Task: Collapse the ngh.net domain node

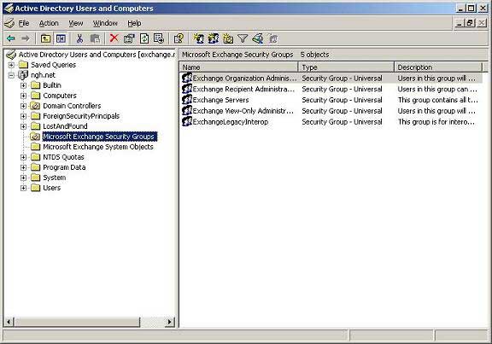Action: tap(11, 75)
